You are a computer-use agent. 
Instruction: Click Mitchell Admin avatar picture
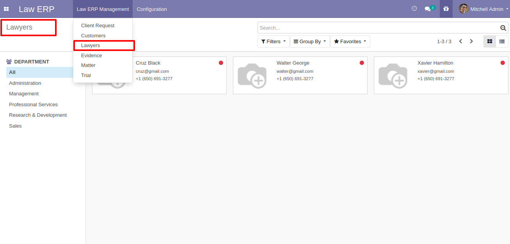[464, 9]
